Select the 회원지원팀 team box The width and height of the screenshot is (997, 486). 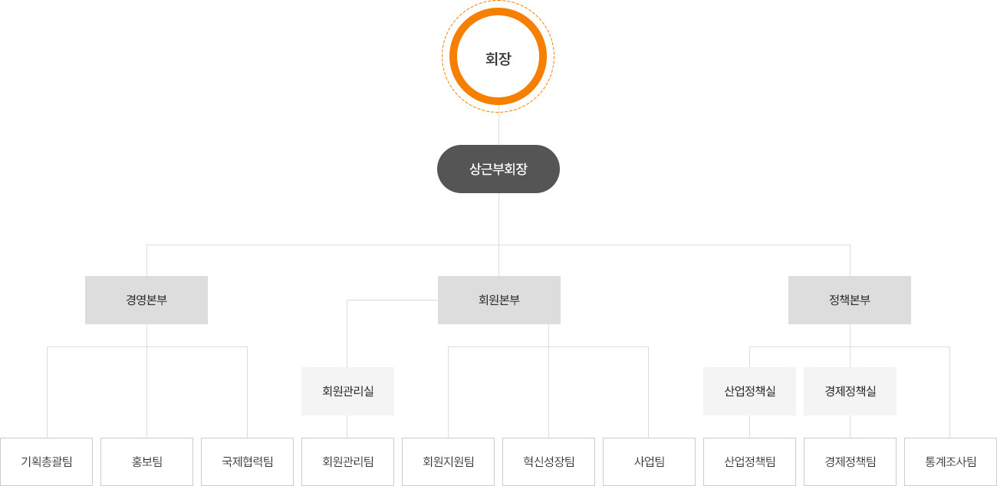click(x=448, y=461)
